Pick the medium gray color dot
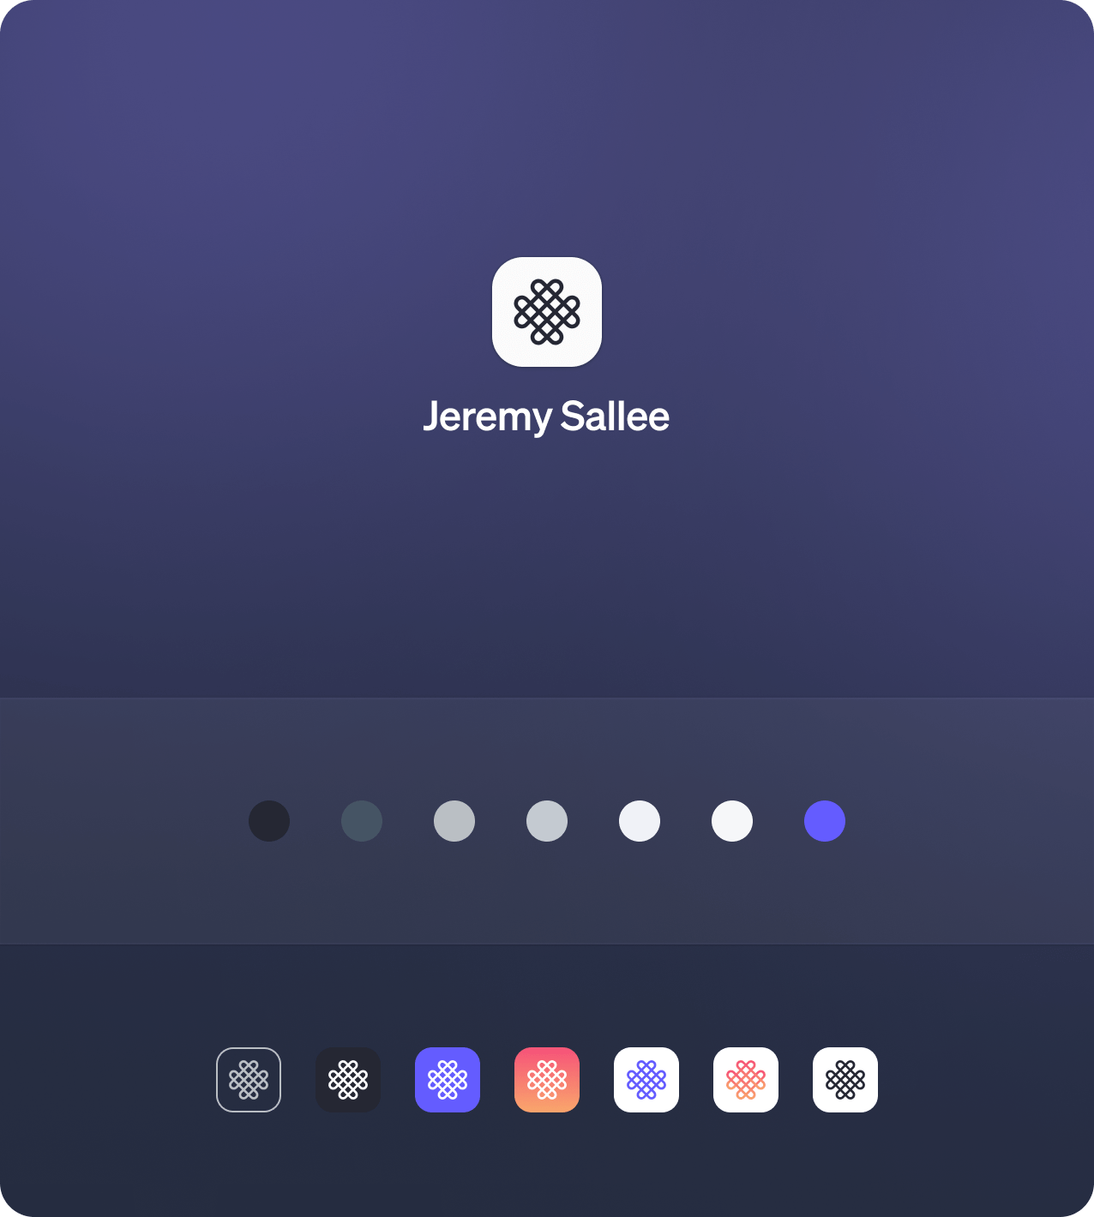The width and height of the screenshot is (1094, 1217). click(454, 821)
